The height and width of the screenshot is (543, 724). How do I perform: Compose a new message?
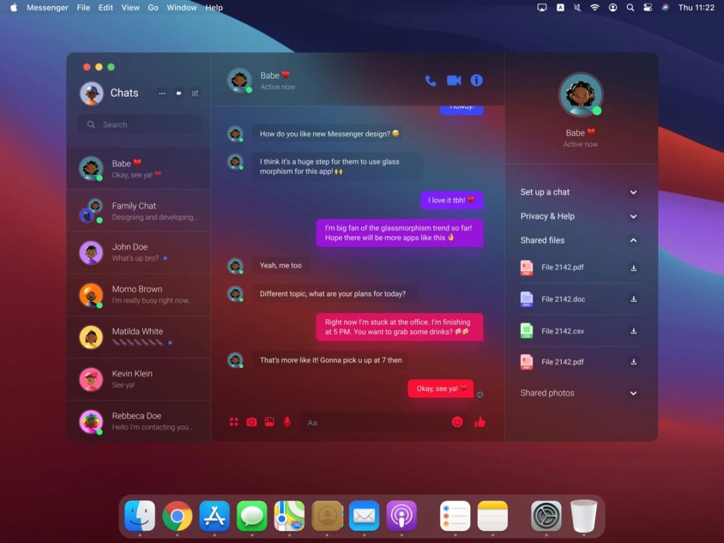click(x=195, y=93)
